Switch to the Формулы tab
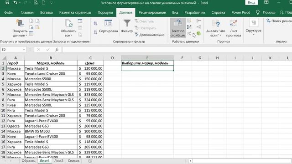Screen dimensions: 292x164 (105, 12)
